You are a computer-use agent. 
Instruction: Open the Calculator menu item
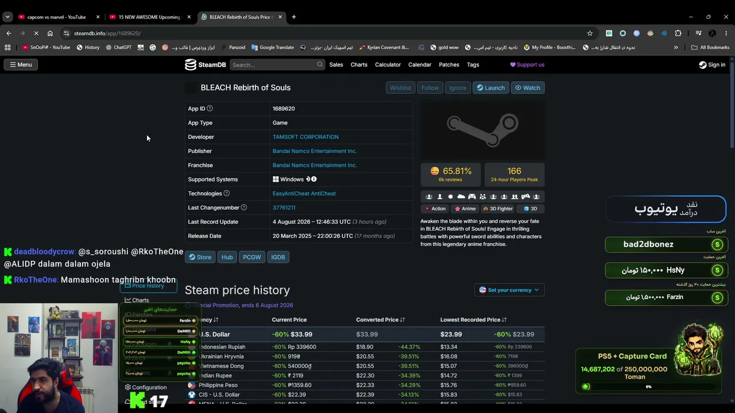coord(388,65)
